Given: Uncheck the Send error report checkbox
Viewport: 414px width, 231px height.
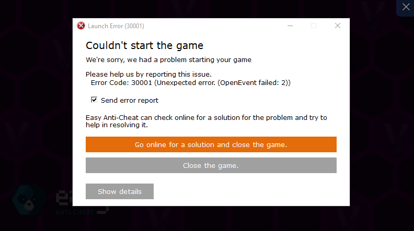Looking at the screenshot, I should (x=94, y=100).
